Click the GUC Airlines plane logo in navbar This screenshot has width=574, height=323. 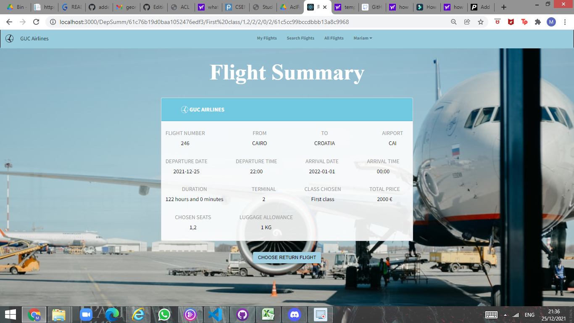9,39
